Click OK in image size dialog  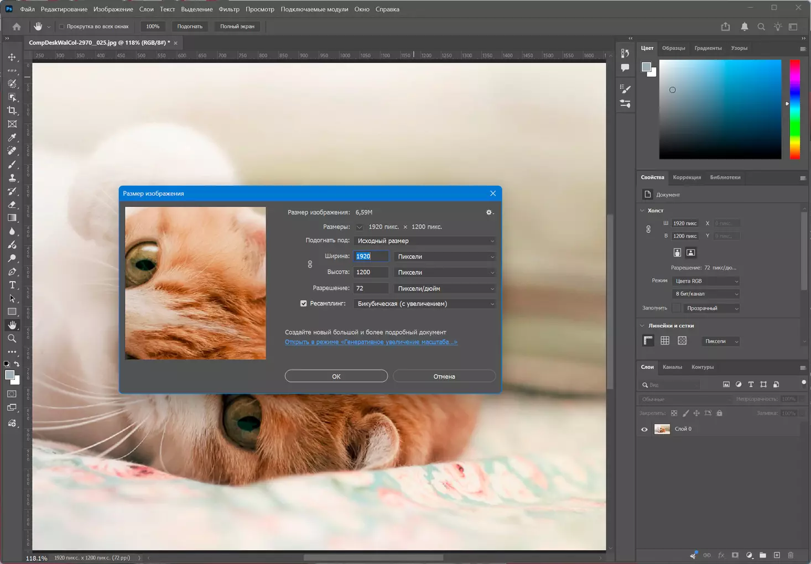[336, 377]
